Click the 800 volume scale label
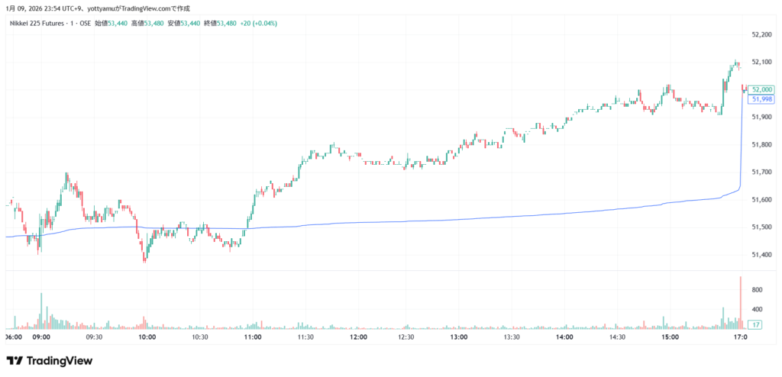Image resolution: width=782 pixels, height=377 pixels. [x=758, y=290]
